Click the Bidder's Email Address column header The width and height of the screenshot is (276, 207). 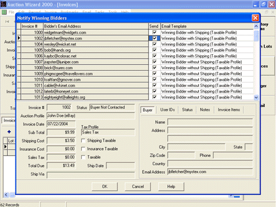pyautogui.click(x=96, y=27)
